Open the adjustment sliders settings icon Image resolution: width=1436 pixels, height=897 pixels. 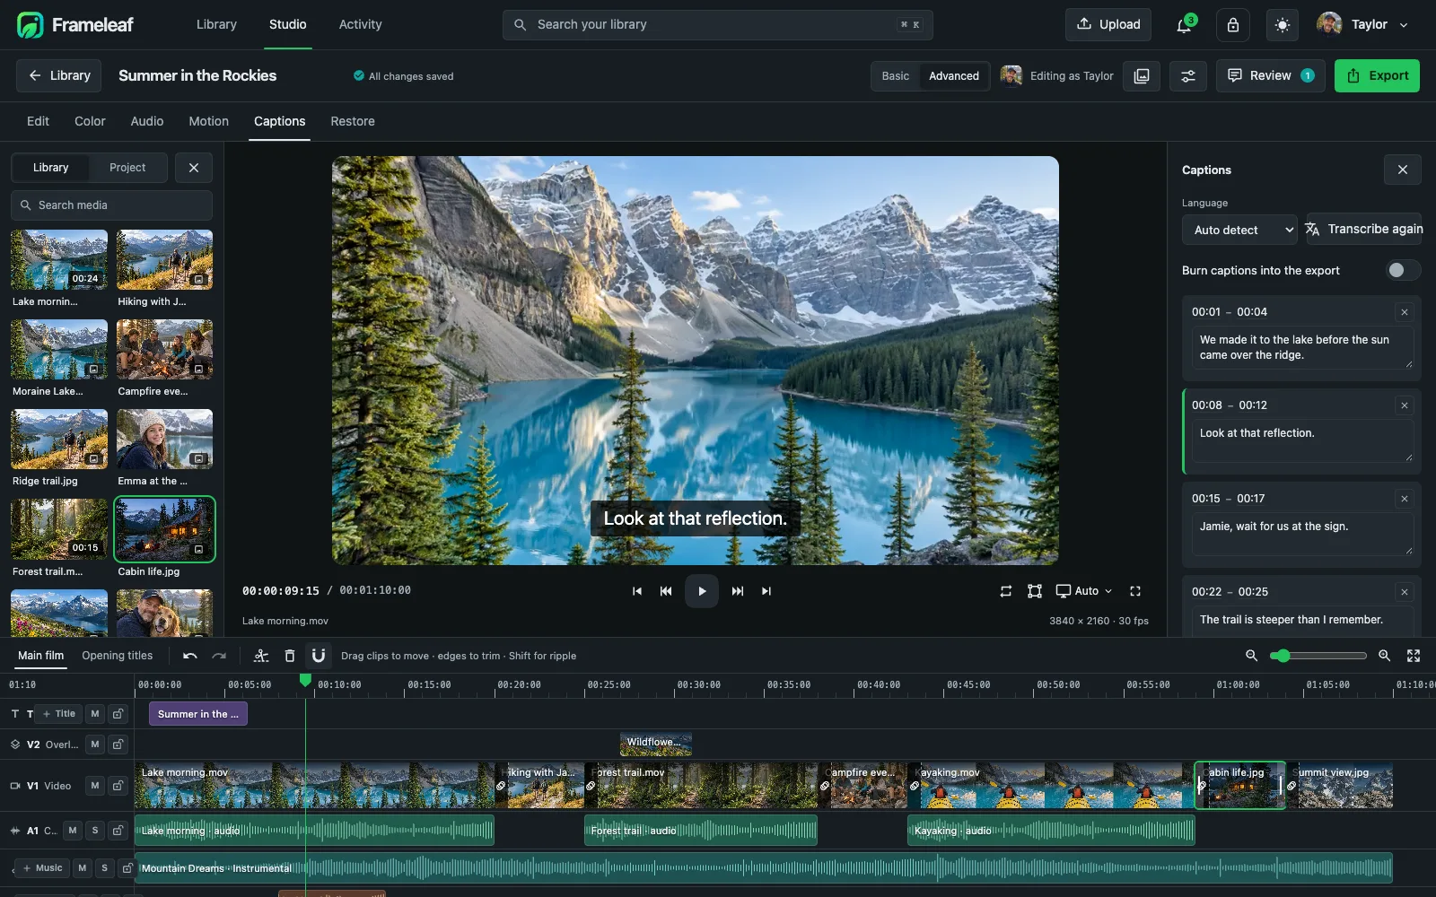pos(1188,76)
